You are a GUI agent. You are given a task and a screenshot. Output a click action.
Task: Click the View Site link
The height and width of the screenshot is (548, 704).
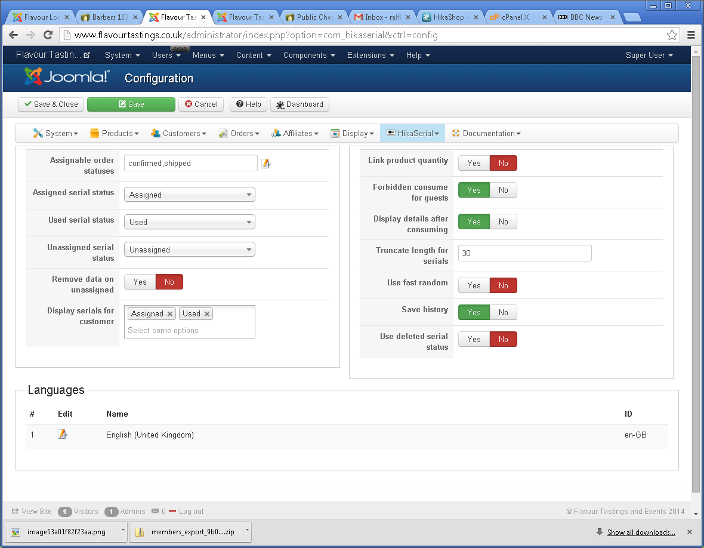(32, 511)
